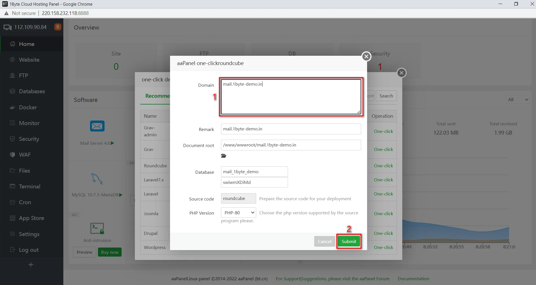This screenshot has width=536, height=285.
Task: Click the Terminal icon in the sidebar
Action: click(12, 186)
